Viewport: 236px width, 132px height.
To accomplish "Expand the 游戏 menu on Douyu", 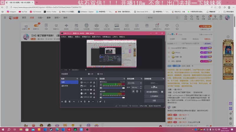I will coord(57,18).
